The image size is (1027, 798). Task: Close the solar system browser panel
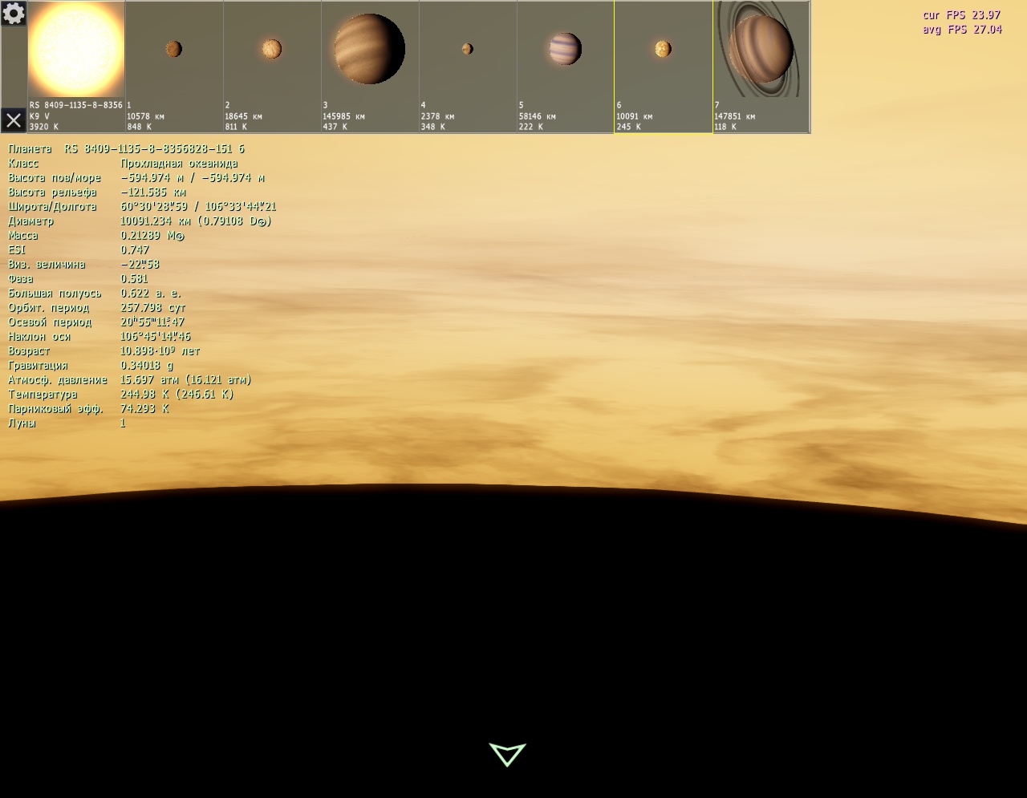pyautogui.click(x=14, y=120)
